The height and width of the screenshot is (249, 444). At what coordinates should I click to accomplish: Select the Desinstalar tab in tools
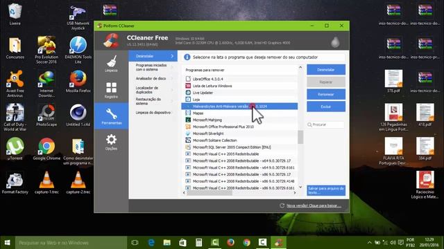153,56
